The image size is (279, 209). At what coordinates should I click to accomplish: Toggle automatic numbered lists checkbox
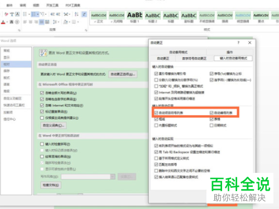[211, 113]
